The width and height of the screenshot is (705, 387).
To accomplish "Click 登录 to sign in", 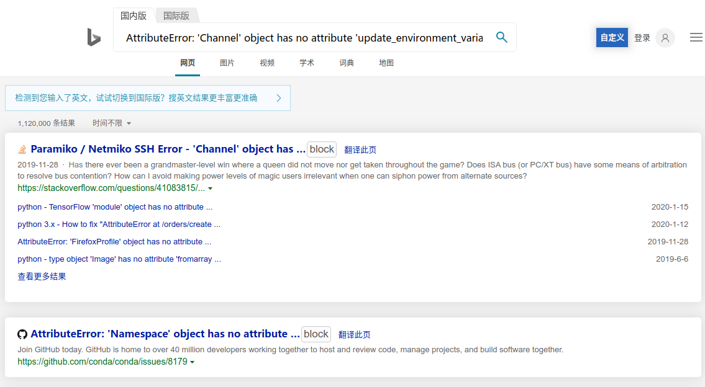I will coord(641,38).
